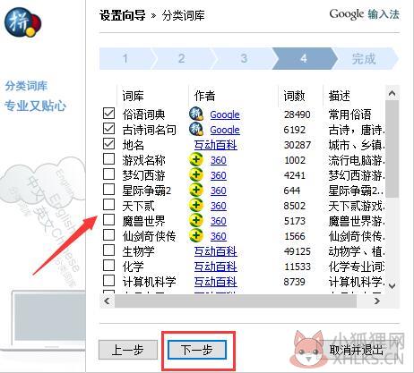The image size is (414, 373).
Task: Open the 360 link for 星际争霸2
Action: 219,191
